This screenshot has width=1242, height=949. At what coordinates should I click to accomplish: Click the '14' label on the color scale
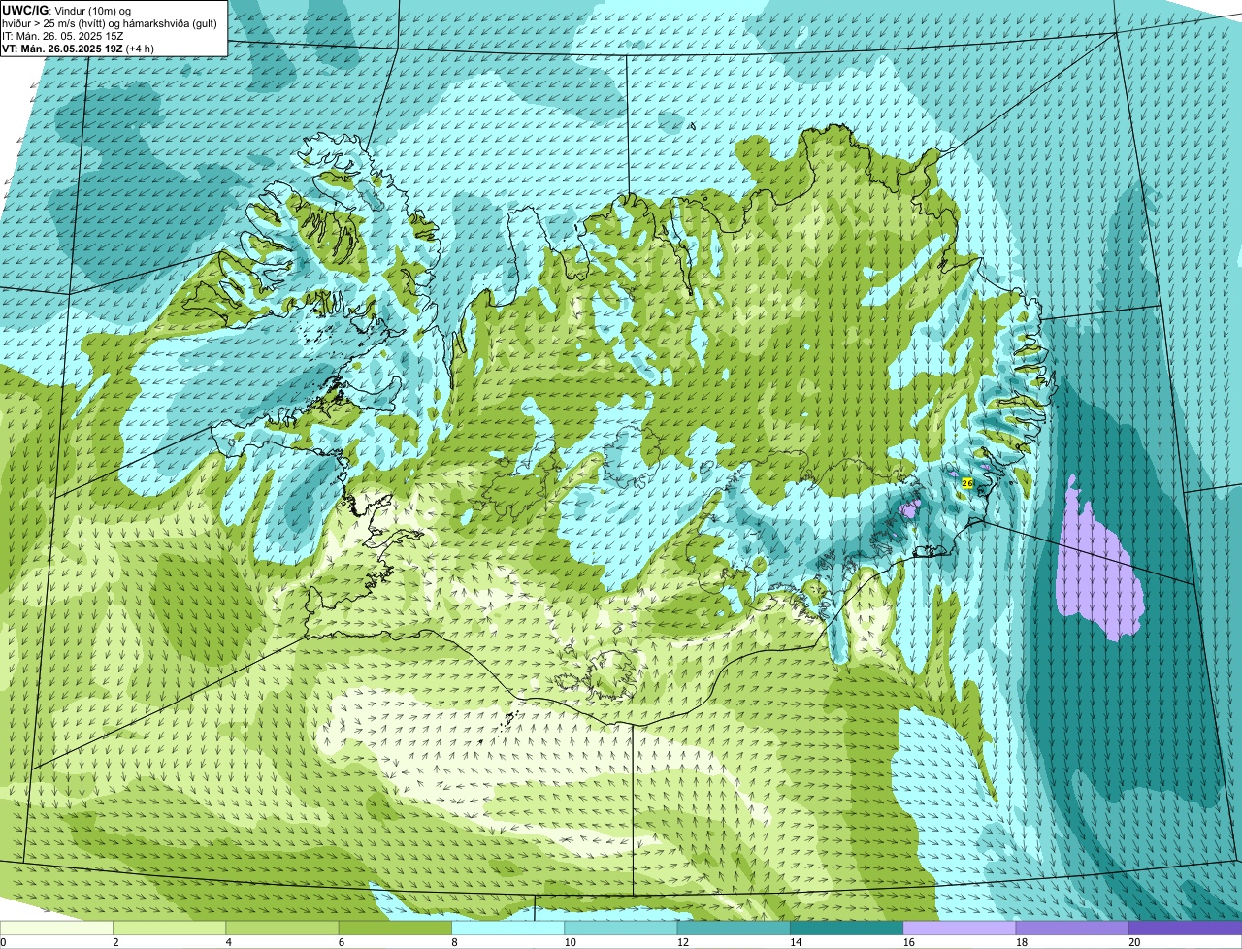click(795, 942)
